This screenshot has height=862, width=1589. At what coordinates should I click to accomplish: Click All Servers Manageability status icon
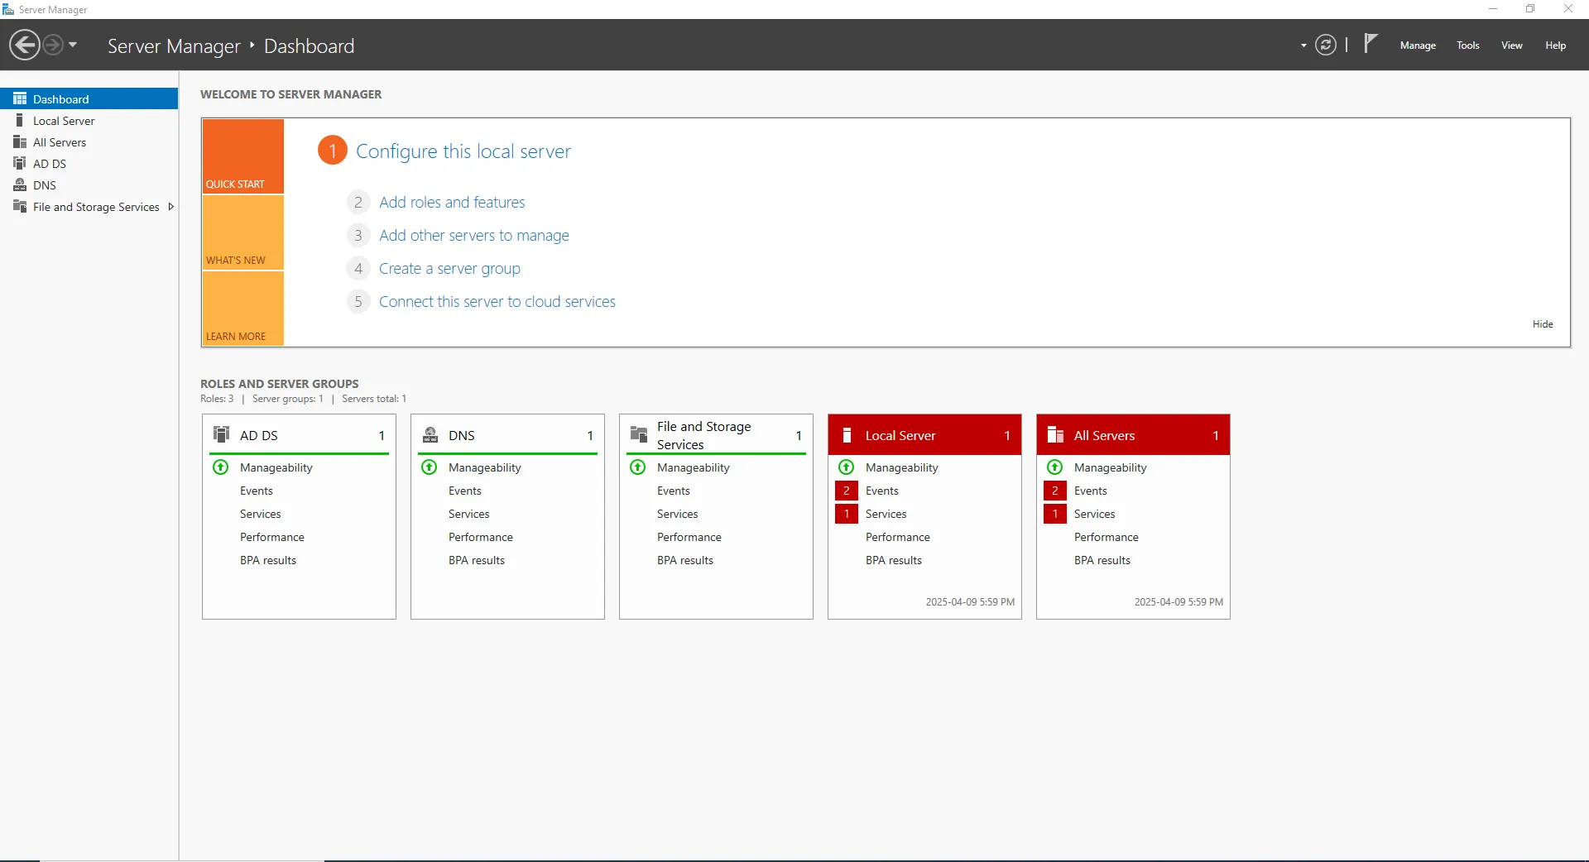coord(1055,467)
